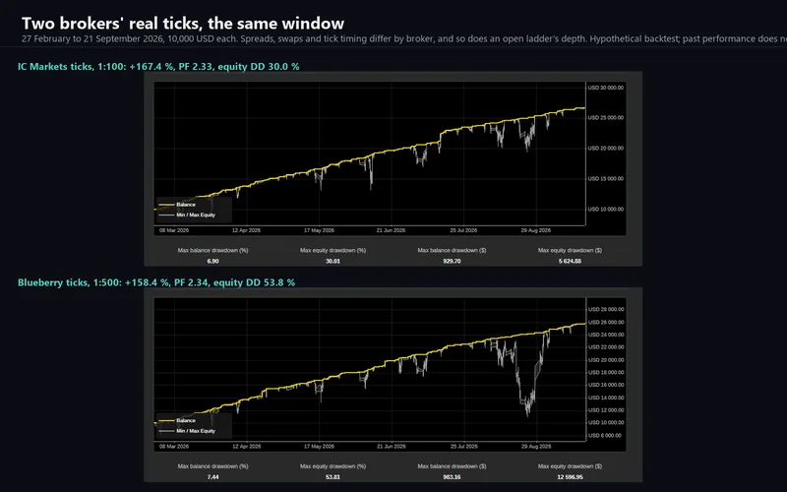Viewport: 787px width, 492px height.
Task: Click the "USD 14 000.00" axis label
Action: click(606, 398)
